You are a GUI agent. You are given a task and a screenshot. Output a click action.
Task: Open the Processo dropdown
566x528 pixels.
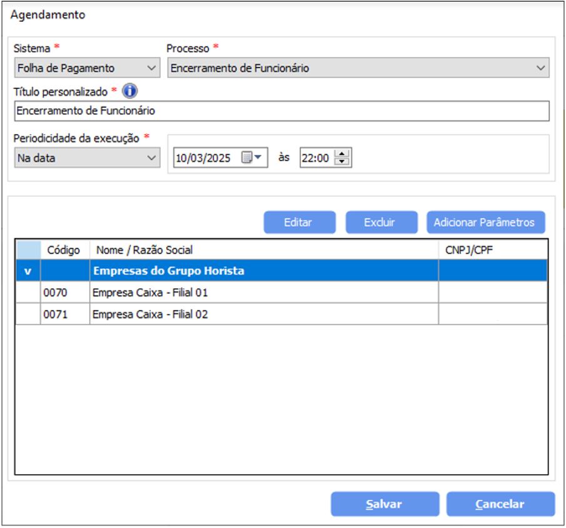point(358,68)
